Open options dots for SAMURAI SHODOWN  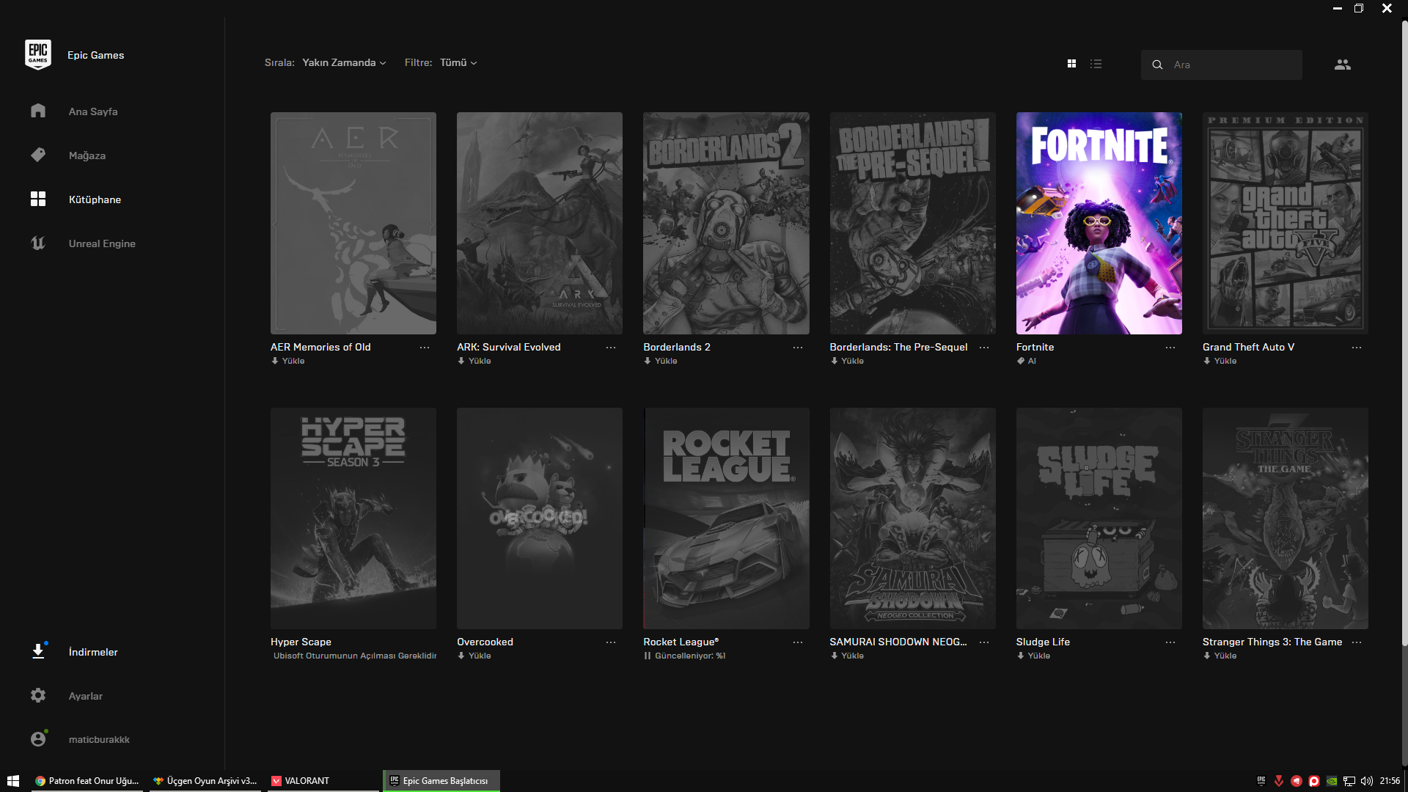(984, 642)
